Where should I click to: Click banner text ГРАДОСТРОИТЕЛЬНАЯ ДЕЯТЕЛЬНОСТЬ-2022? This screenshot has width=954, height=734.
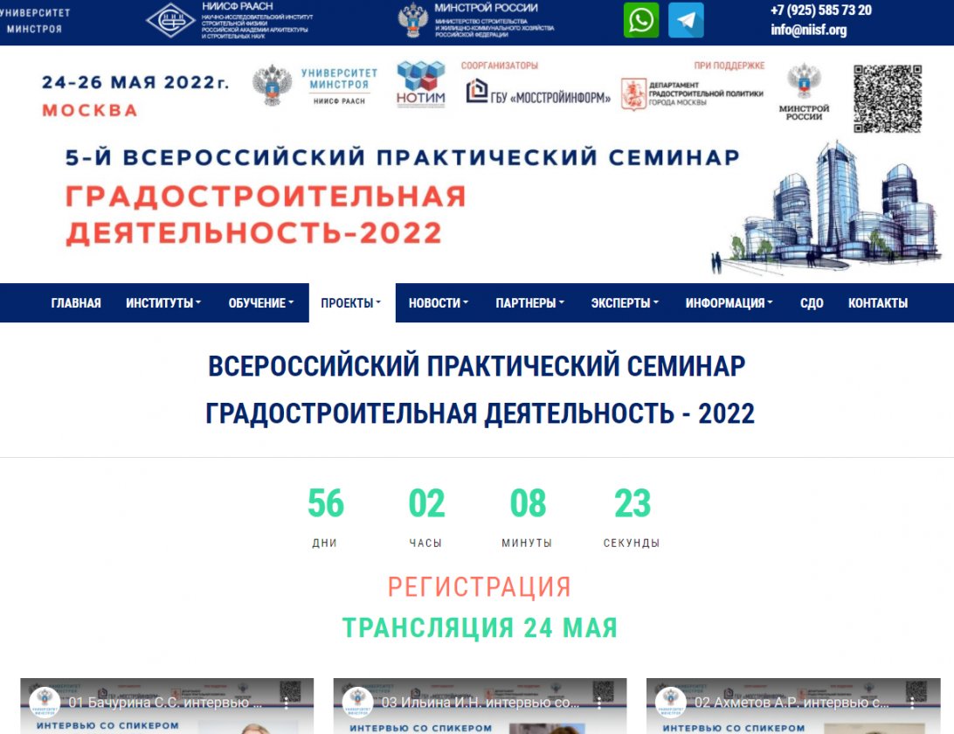(266, 215)
